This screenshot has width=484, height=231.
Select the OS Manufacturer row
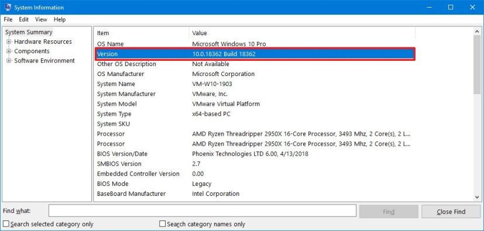[x=255, y=74]
